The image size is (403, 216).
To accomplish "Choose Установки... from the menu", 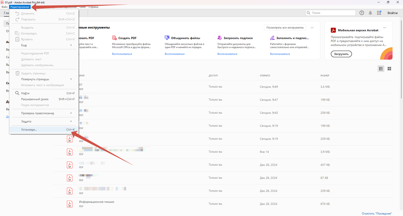I will coord(44,129).
